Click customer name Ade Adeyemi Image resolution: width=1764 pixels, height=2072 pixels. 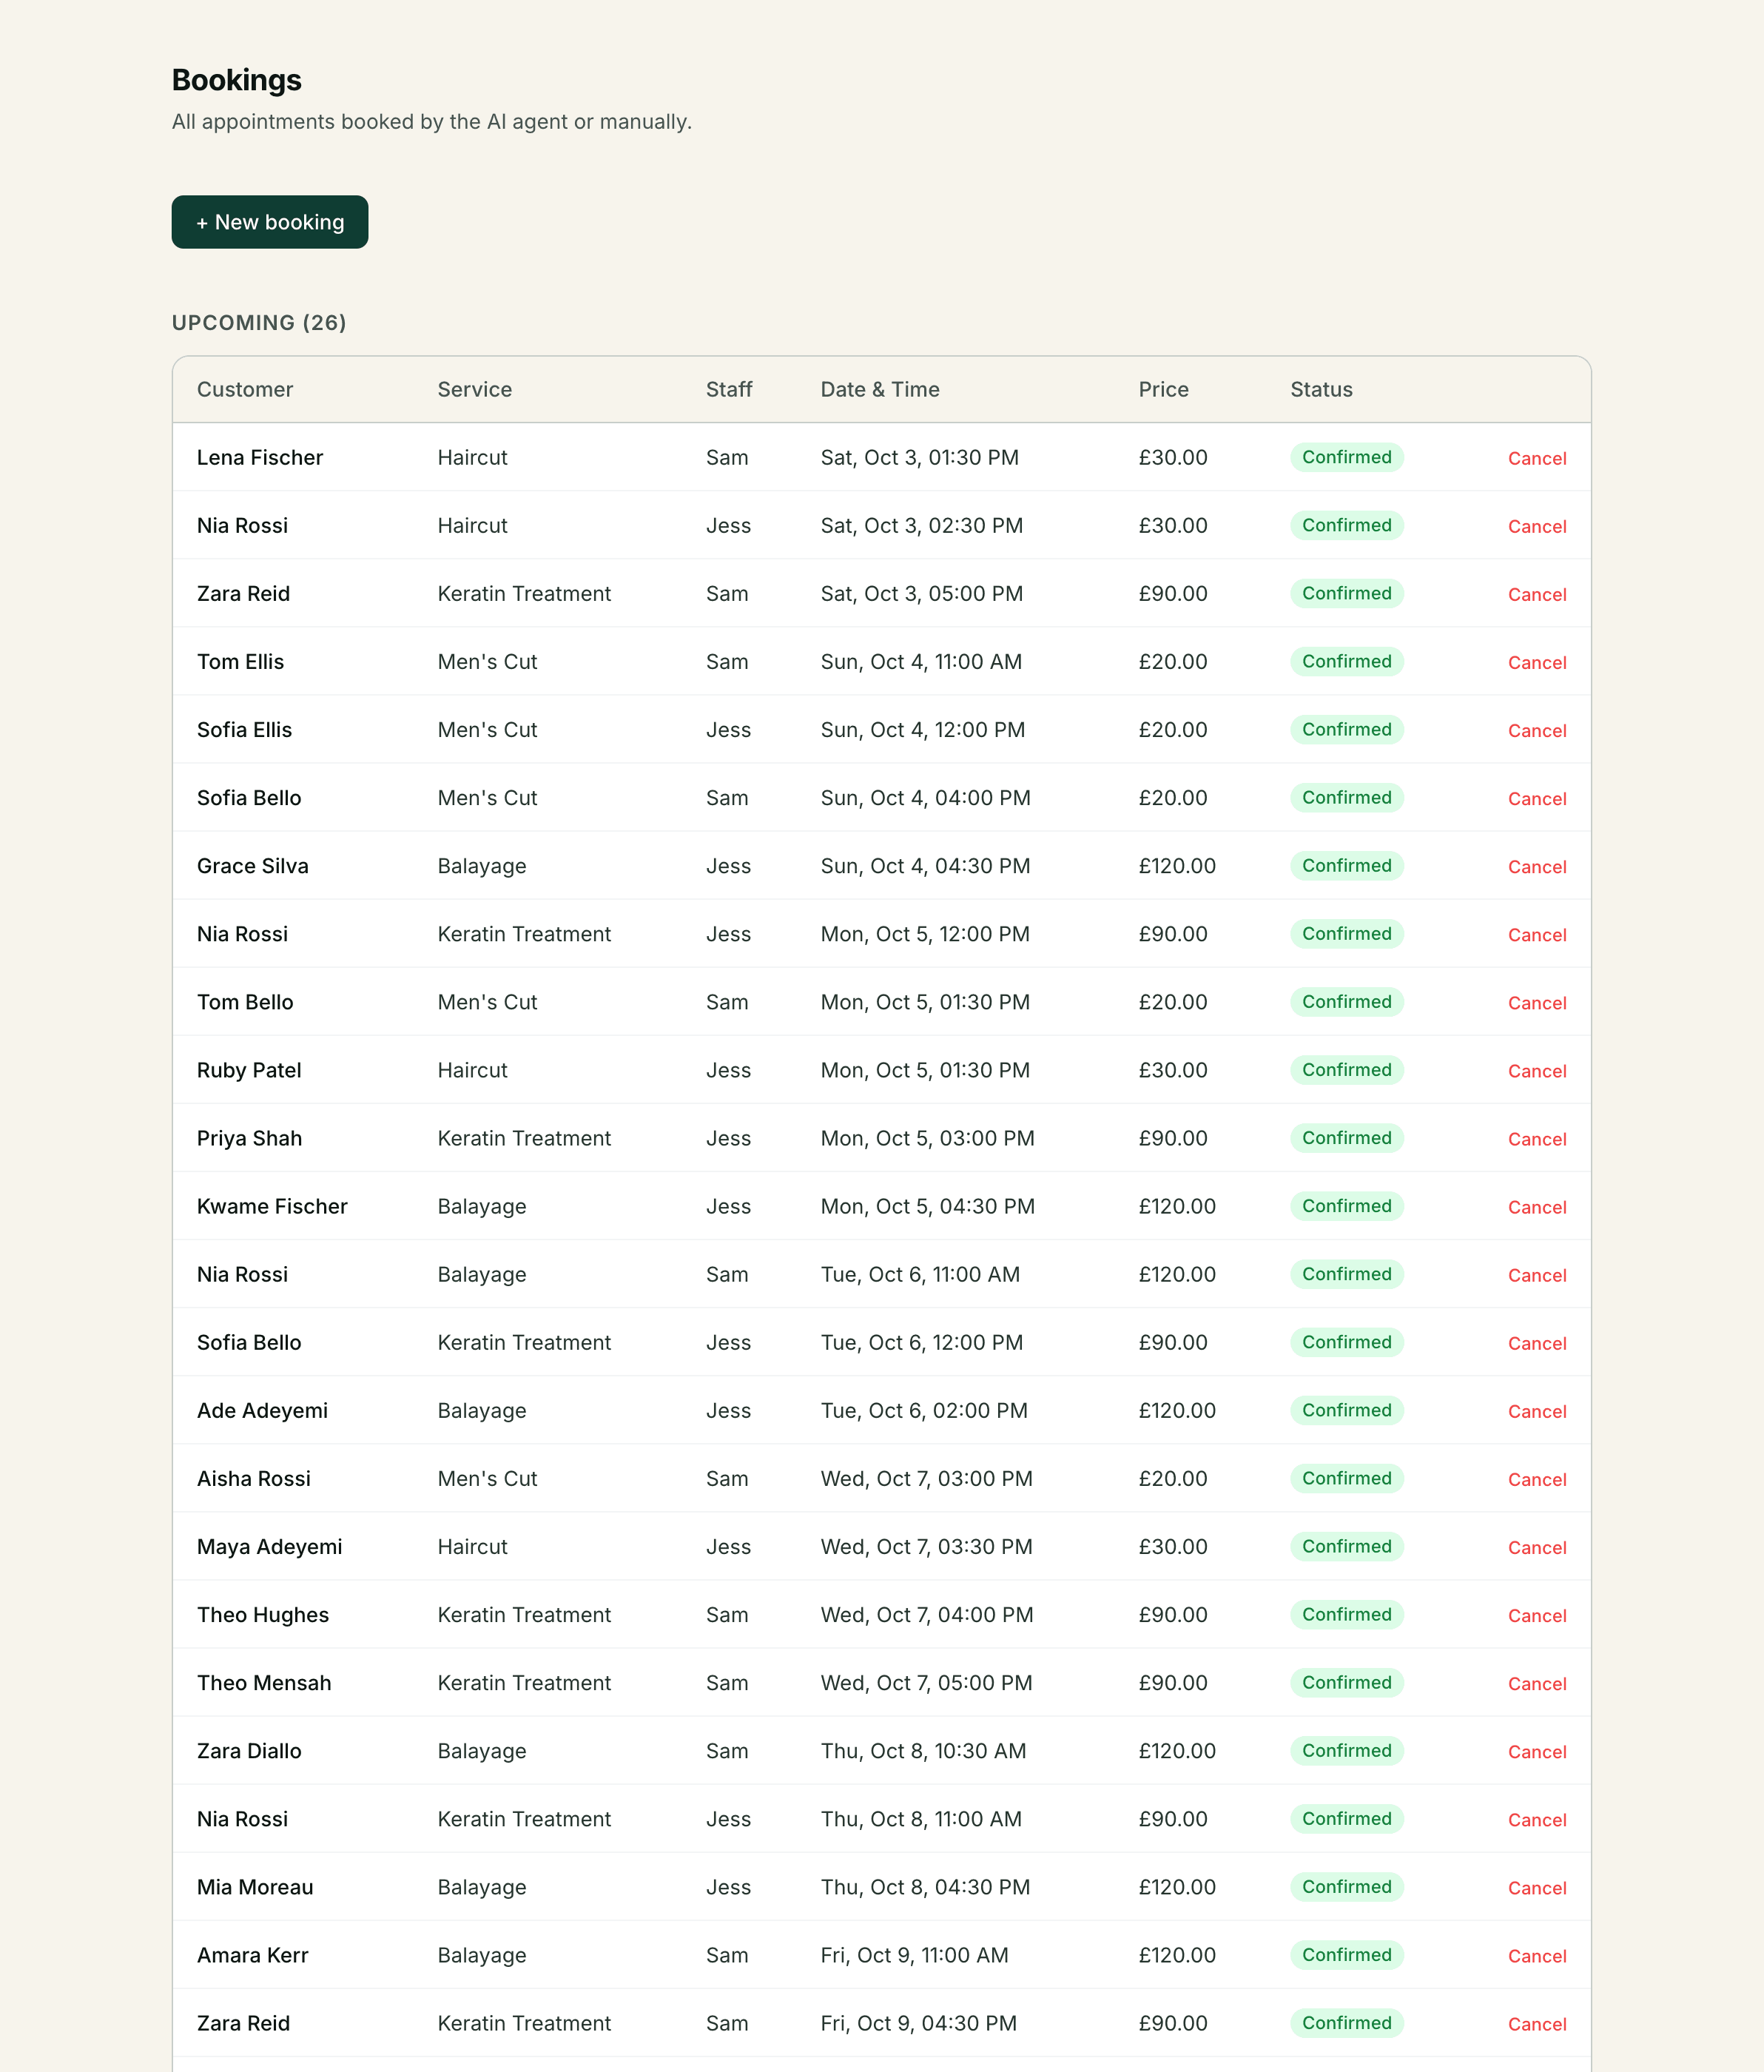click(262, 1410)
